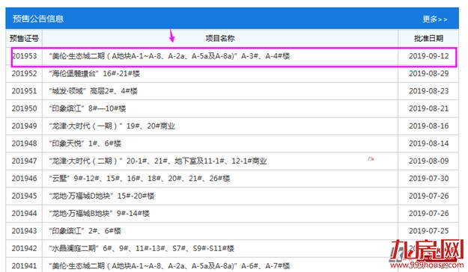
Task: Select permit number 201949
Action: (24, 126)
